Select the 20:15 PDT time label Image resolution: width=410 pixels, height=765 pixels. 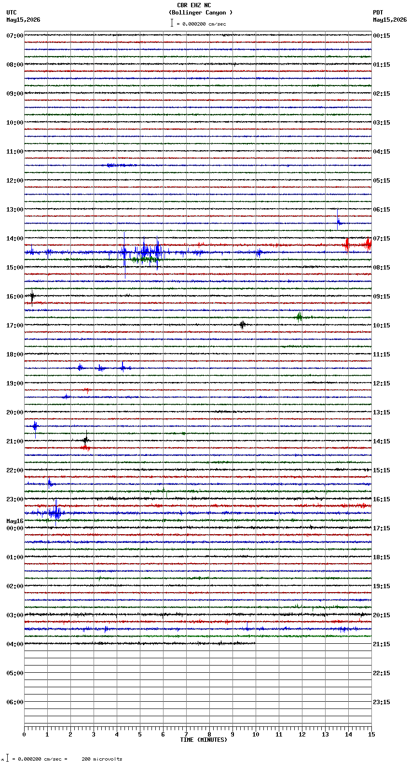point(382,615)
